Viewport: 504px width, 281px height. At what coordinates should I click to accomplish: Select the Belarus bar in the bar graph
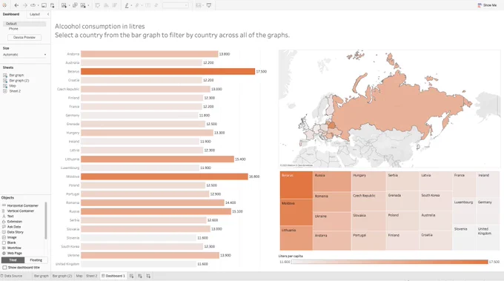168,71
